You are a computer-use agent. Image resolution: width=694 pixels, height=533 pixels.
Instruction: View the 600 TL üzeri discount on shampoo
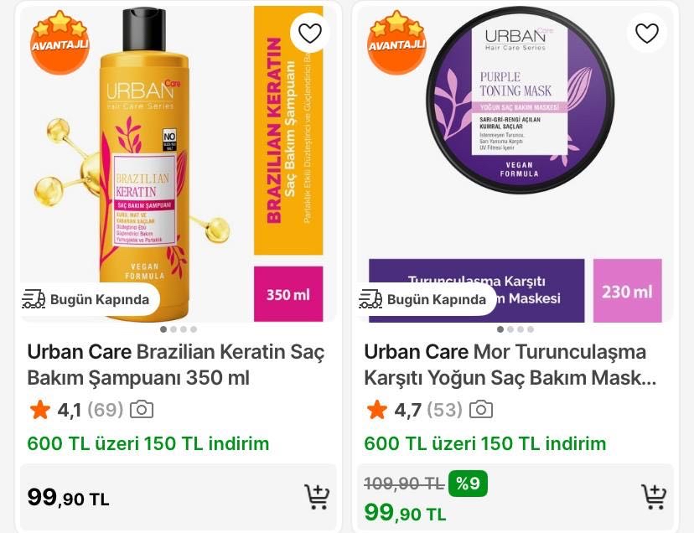tap(148, 443)
